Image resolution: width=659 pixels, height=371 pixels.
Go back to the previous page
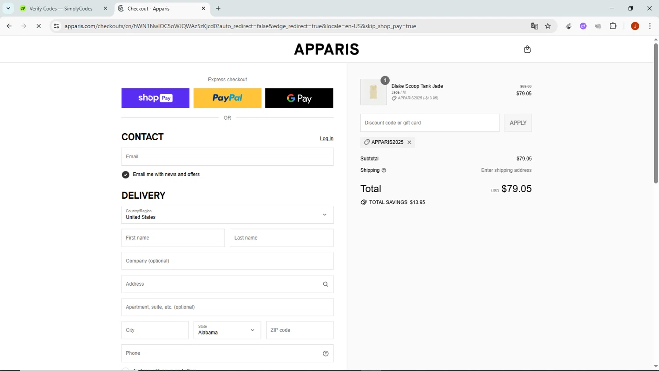point(9,26)
